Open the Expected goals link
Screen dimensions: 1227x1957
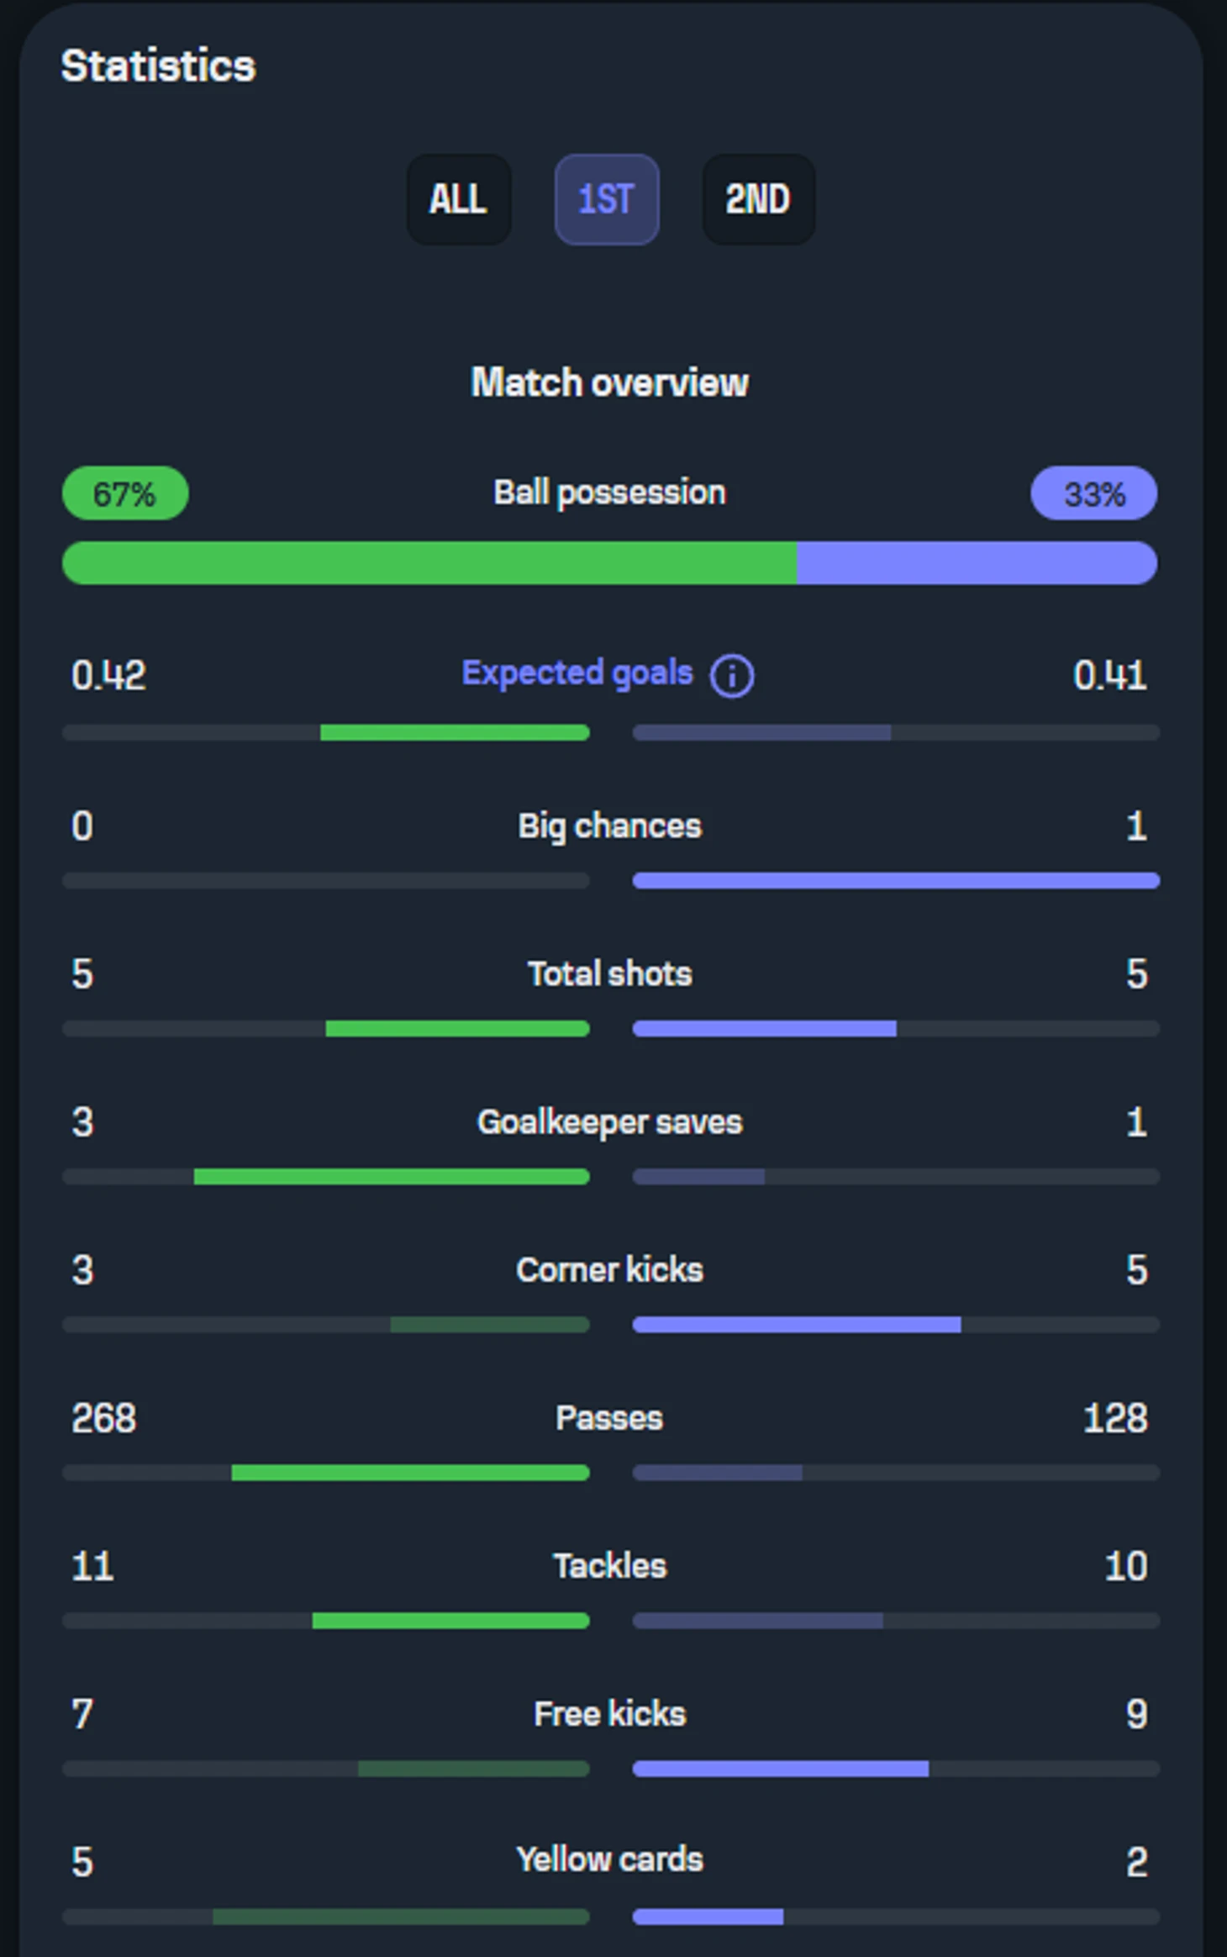577,673
